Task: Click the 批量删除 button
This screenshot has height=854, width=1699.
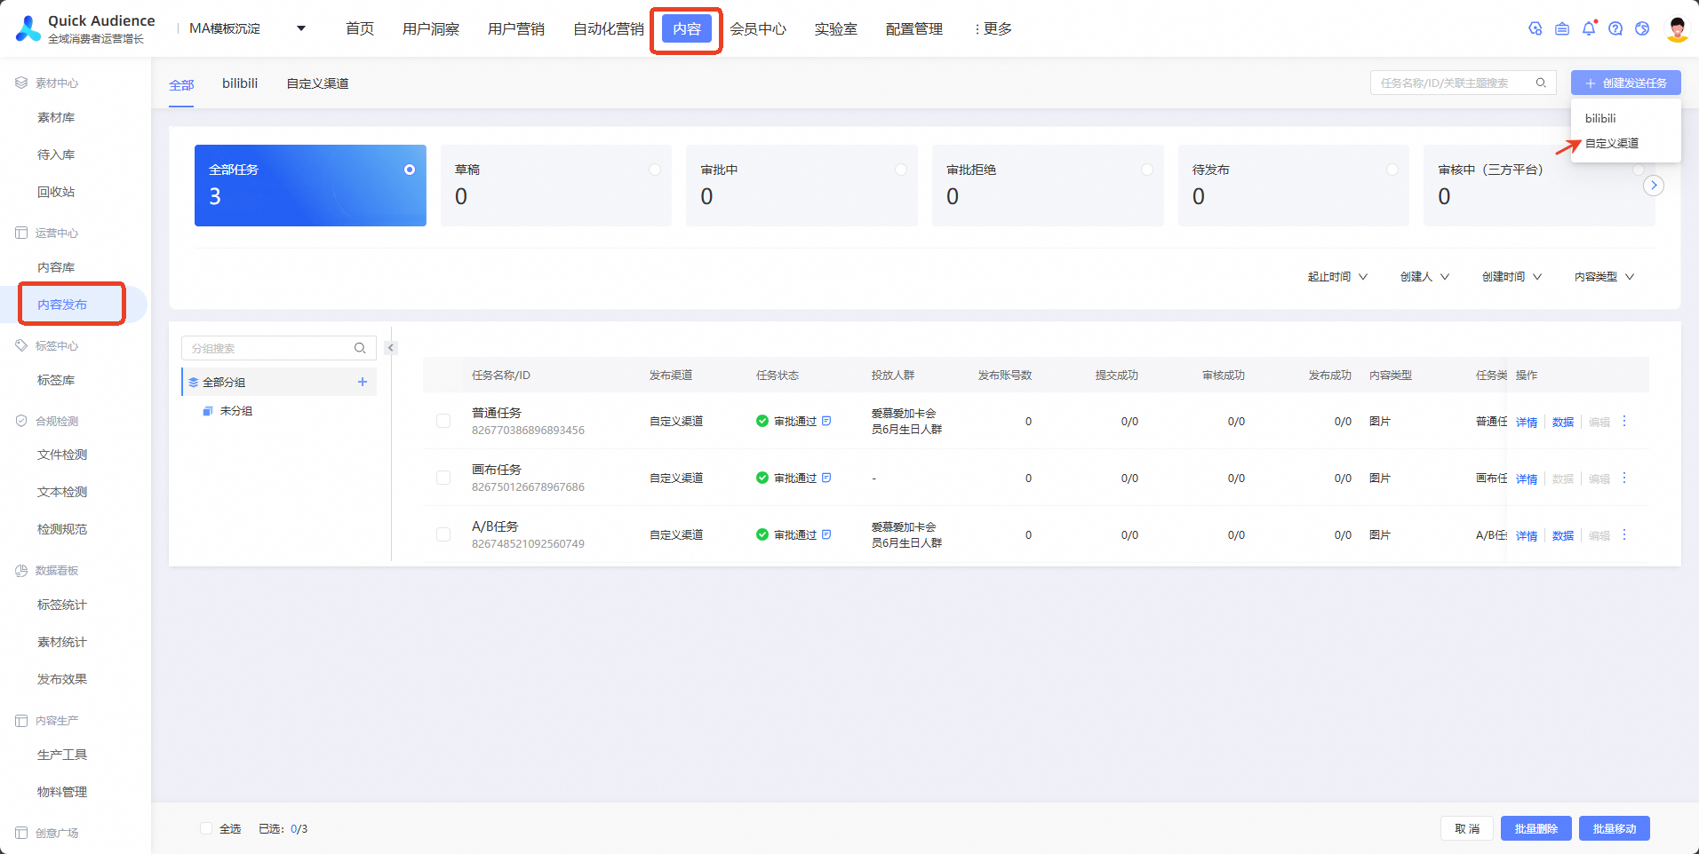Action: click(x=1536, y=828)
